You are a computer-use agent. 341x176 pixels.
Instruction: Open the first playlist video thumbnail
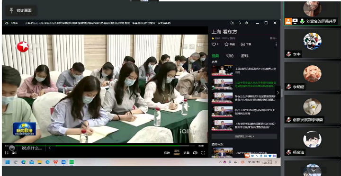[222, 70]
